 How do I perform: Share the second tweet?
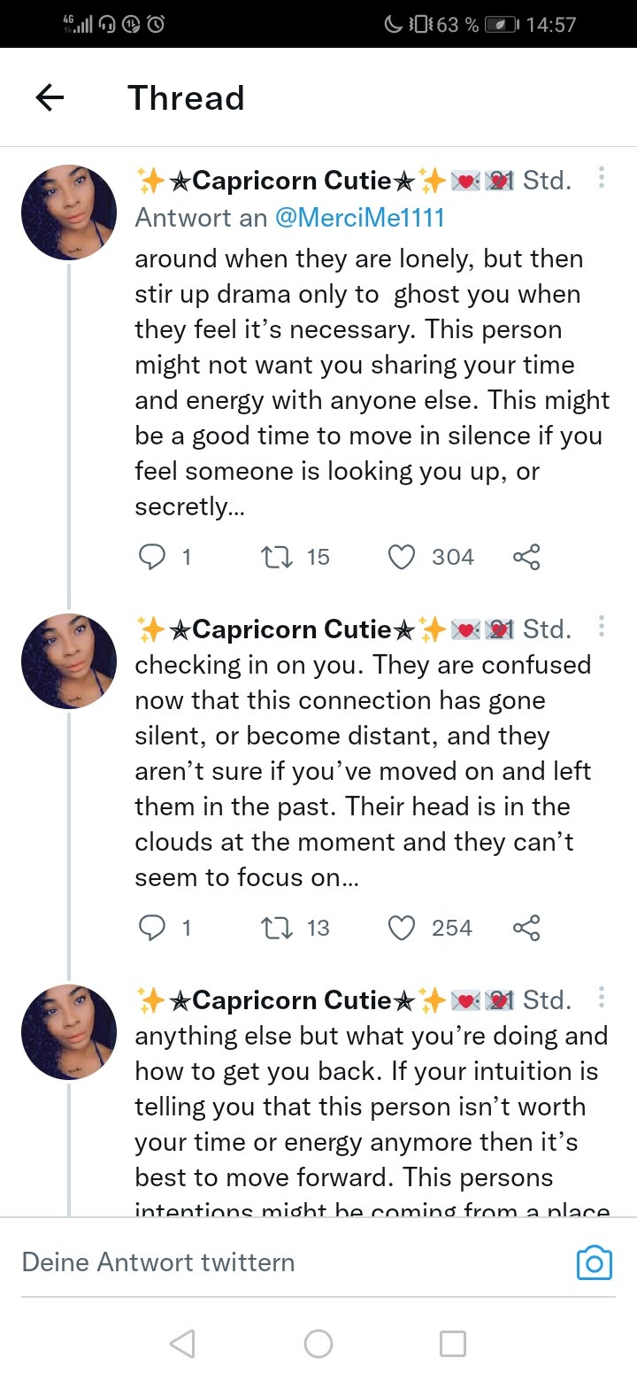point(526,928)
